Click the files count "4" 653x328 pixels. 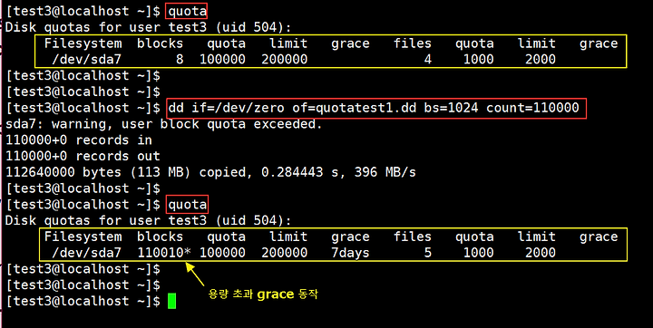coord(427,60)
